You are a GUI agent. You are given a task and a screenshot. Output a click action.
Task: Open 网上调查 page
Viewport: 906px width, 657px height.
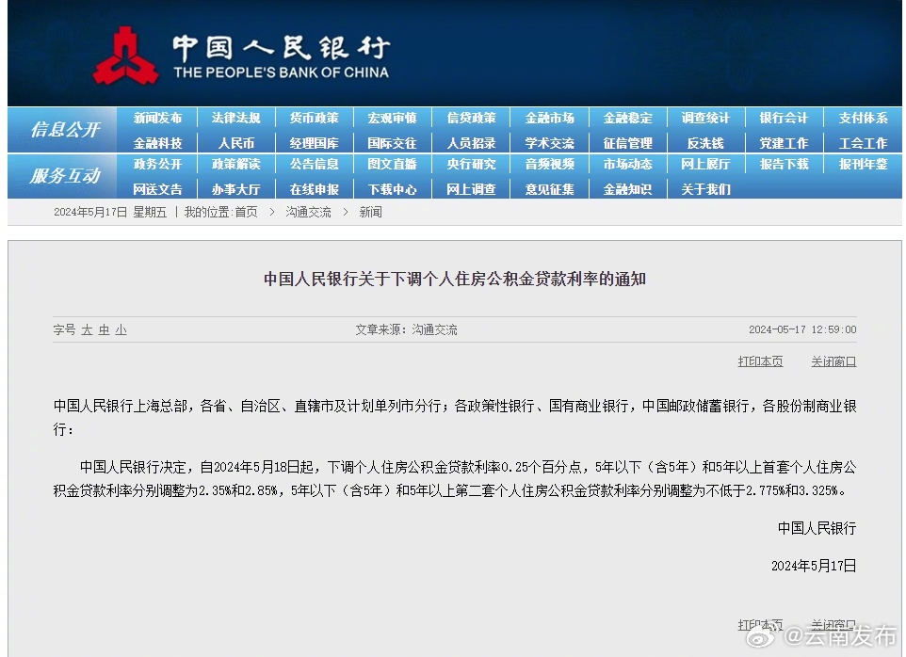click(x=471, y=189)
